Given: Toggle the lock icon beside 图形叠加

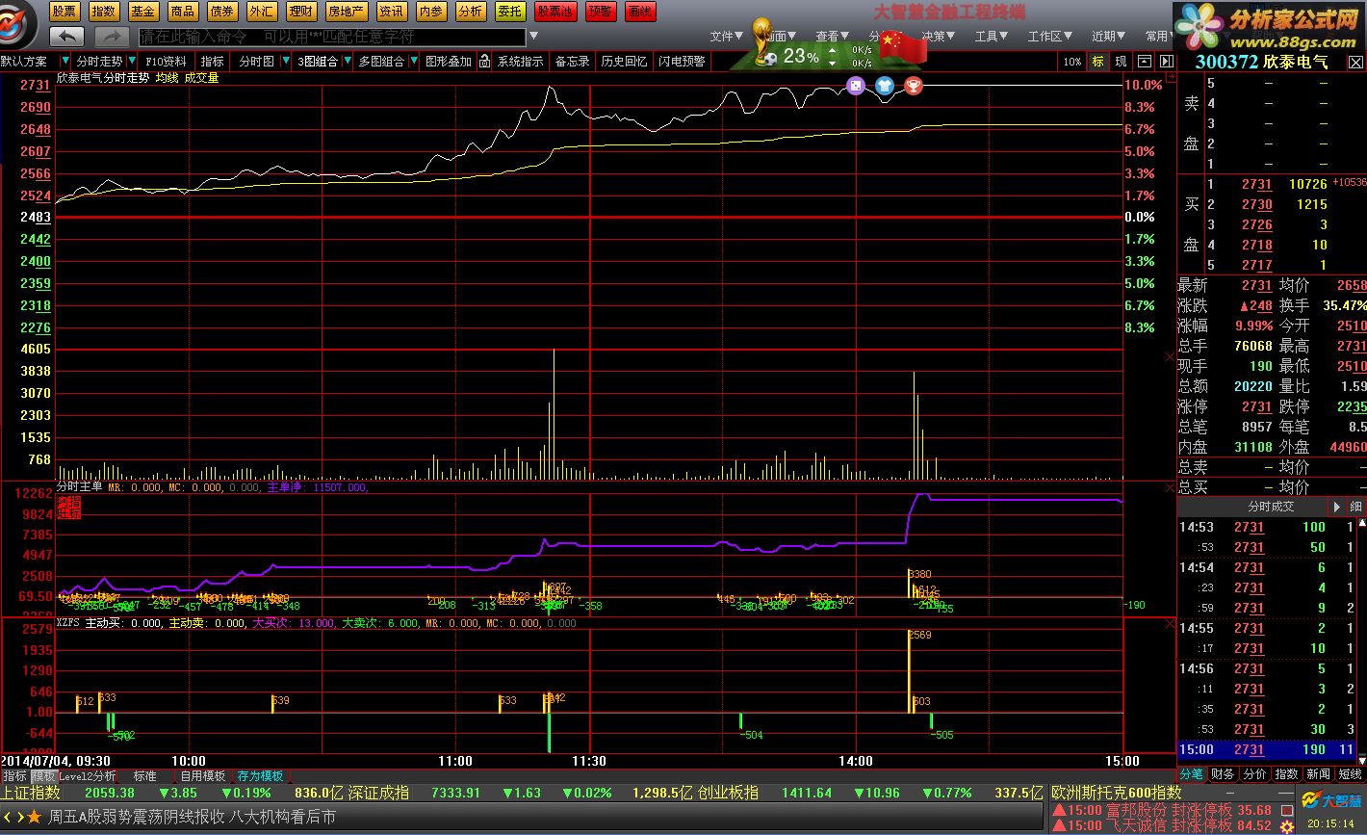Looking at the screenshot, I should [x=484, y=61].
